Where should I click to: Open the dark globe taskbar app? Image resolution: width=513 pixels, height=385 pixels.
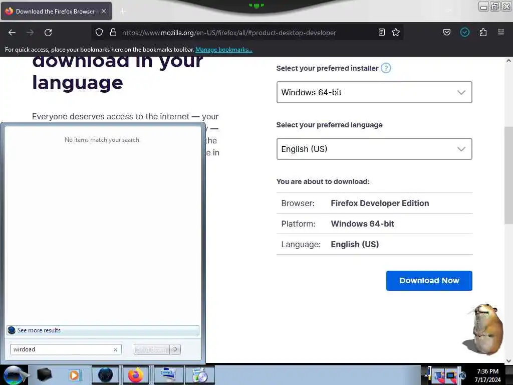105,375
